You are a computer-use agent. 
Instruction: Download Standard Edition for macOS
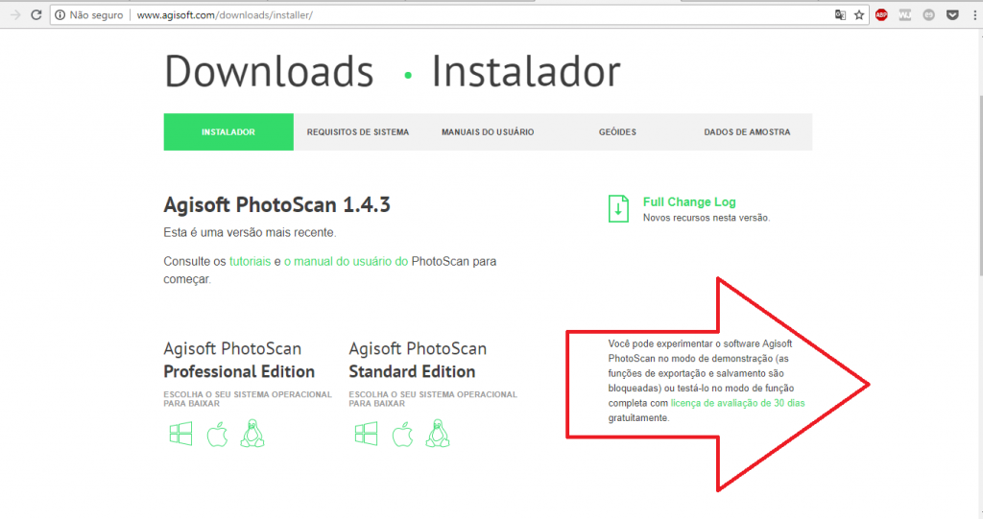coord(402,434)
